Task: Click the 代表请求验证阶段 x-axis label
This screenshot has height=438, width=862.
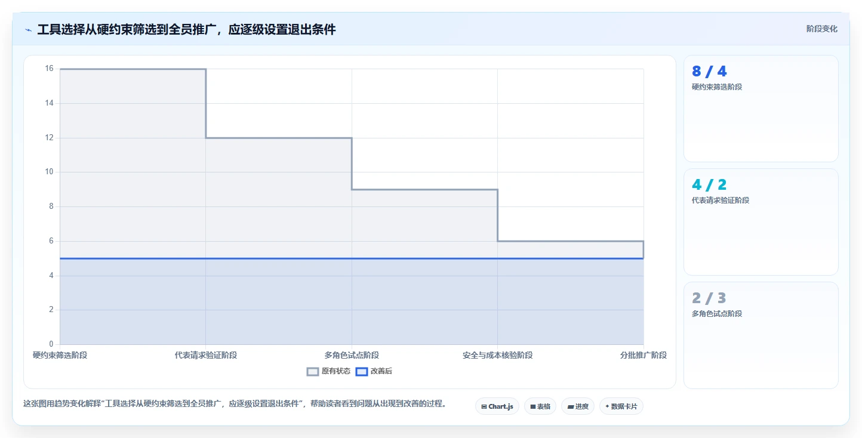Action: tap(206, 355)
